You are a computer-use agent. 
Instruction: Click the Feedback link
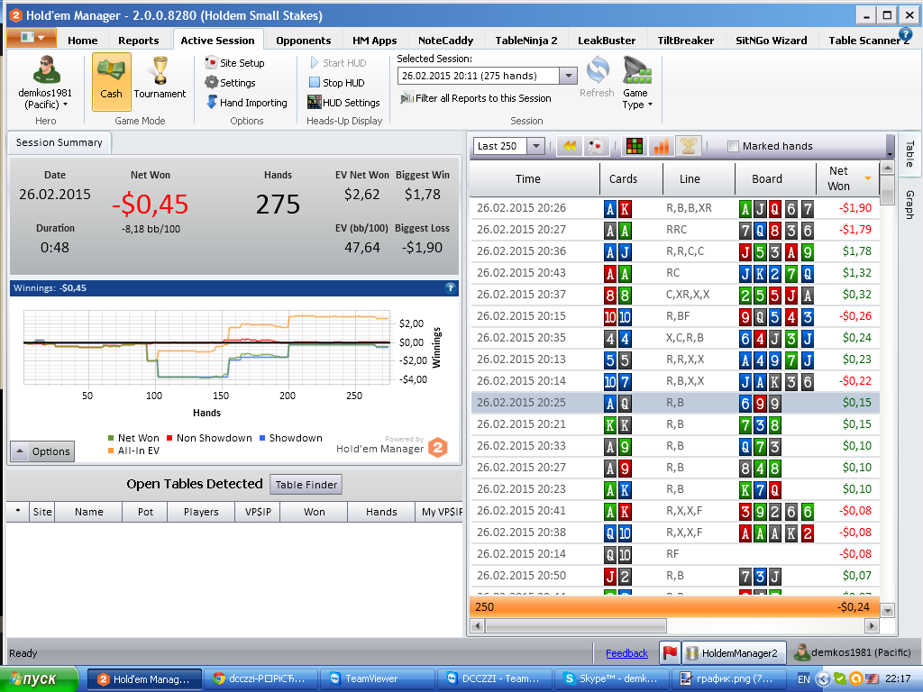coord(627,653)
